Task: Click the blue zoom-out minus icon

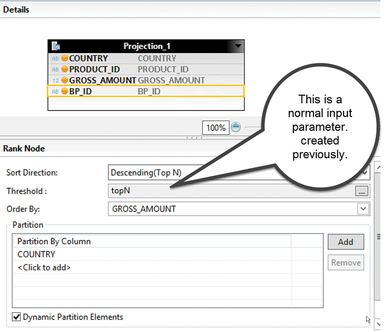Action: [x=235, y=127]
